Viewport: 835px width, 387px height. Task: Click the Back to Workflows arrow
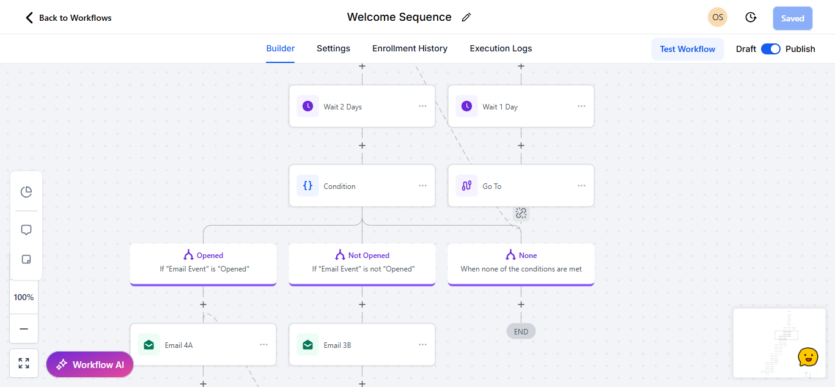(29, 18)
